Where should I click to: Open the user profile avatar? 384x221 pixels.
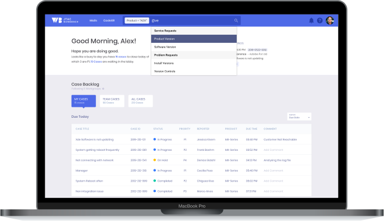[x=330, y=20]
